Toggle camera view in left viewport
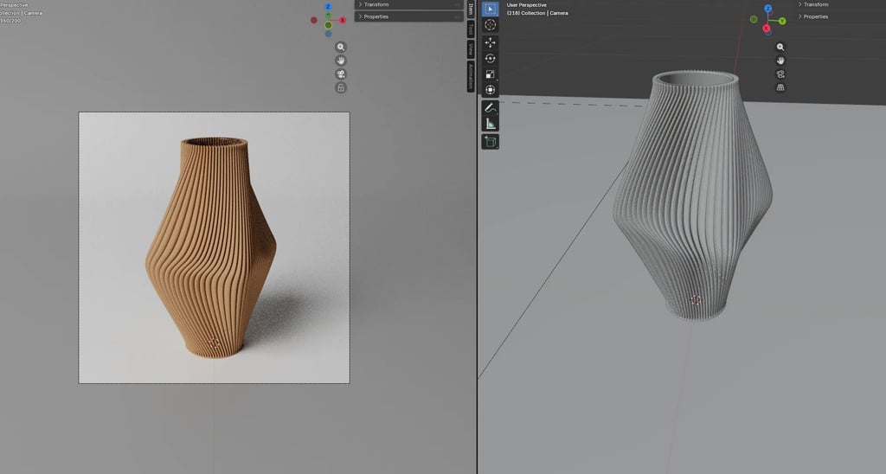This screenshot has width=886, height=474. [341, 74]
